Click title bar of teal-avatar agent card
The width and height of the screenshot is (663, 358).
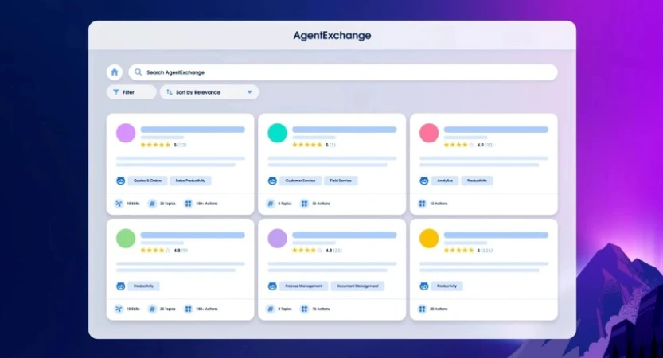pyautogui.click(x=344, y=130)
